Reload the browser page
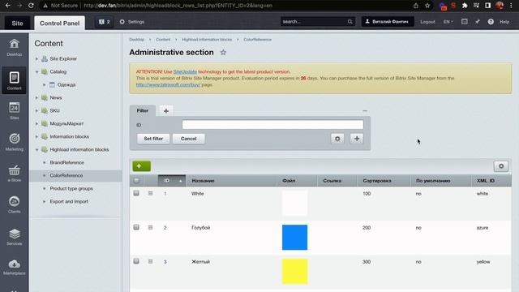The height and width of the screenshot is (292, 519). (x=31, y=6)
